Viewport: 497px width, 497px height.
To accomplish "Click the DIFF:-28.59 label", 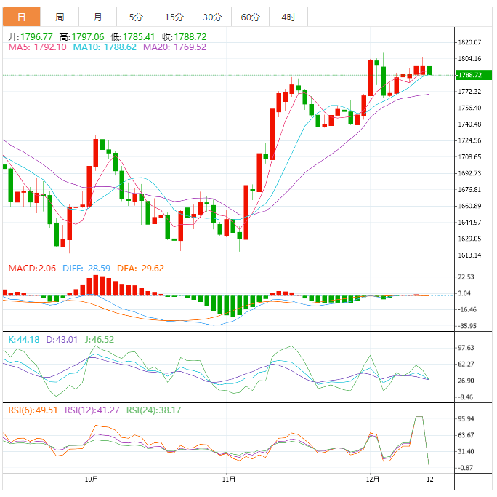I will [x=86, y=269].
